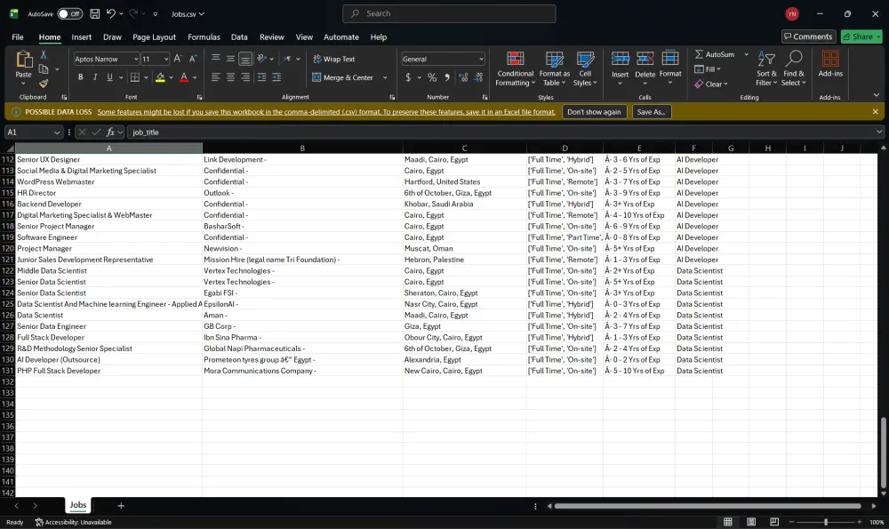Switch to Page Break Preview in status bar
This screenshot has height=529, width=889.
coord(774,522)
